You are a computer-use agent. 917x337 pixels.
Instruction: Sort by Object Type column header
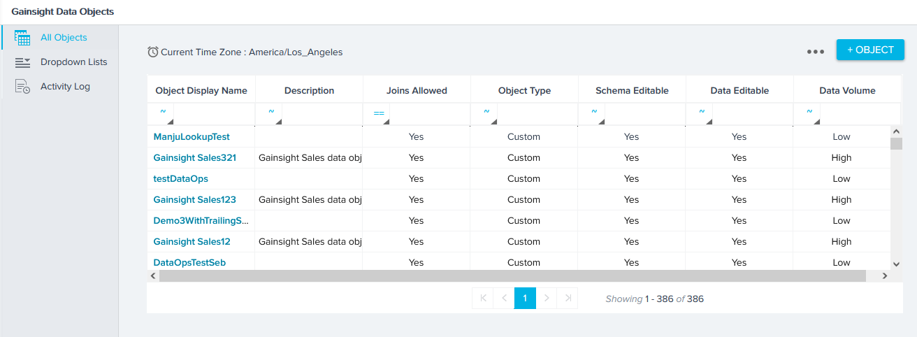pyautogui.click(x=524, y=90)
